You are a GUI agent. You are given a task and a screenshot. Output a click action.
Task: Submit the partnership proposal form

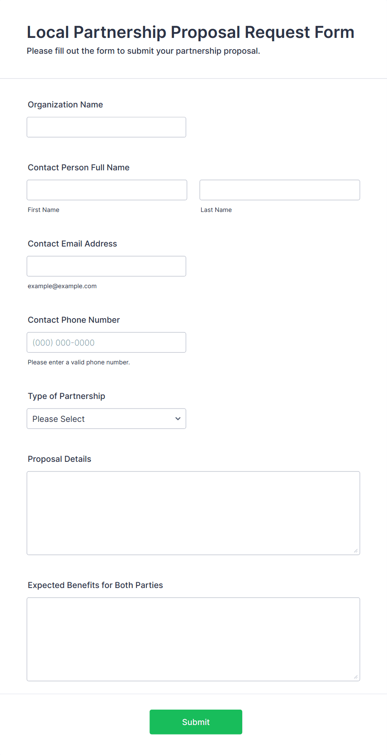(x=196, y=722)
